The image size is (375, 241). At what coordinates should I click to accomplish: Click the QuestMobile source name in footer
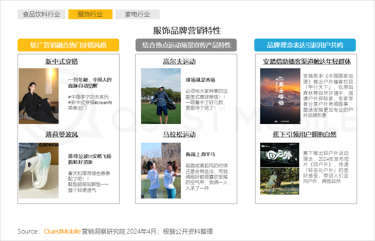[x=62, y=231]
